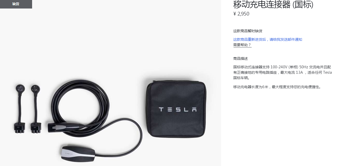Click the TESLA logo on the bag
This screenshot has width=342, height=166.
[177, 110]
